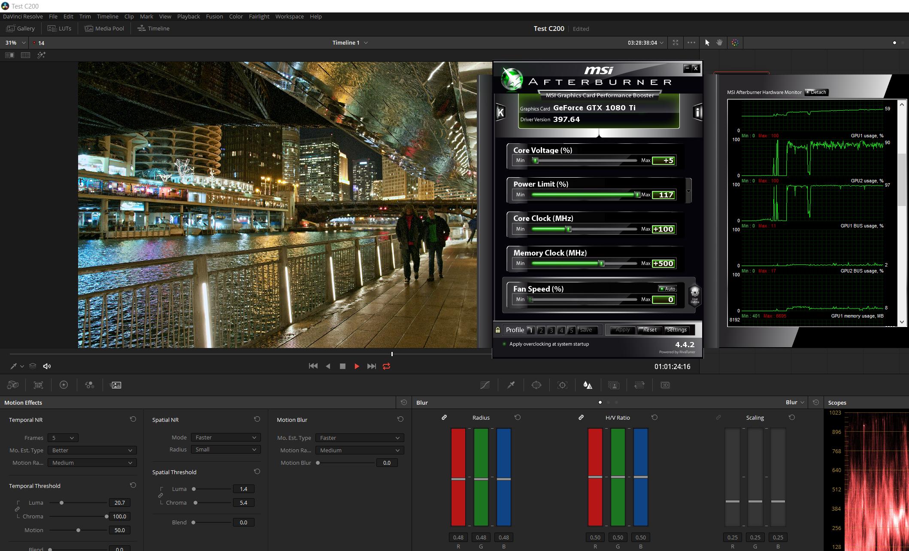
Task: Open the Color menu
Action: [236, 16]
